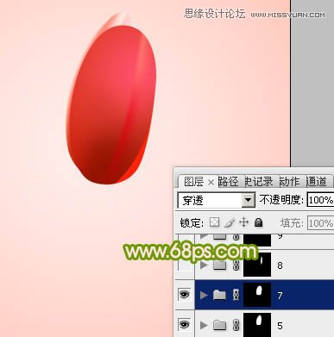Select the 图层 (Layers) tab
This screenshot has width=334, height=337.
point(193,182)
